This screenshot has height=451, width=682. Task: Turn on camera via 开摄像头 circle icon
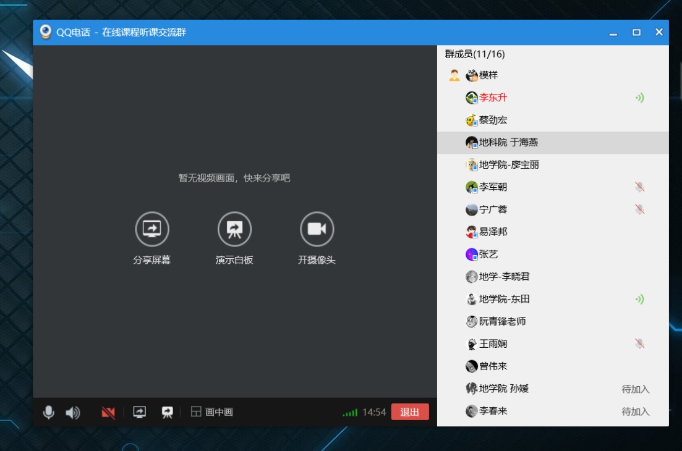click(317, 229)
